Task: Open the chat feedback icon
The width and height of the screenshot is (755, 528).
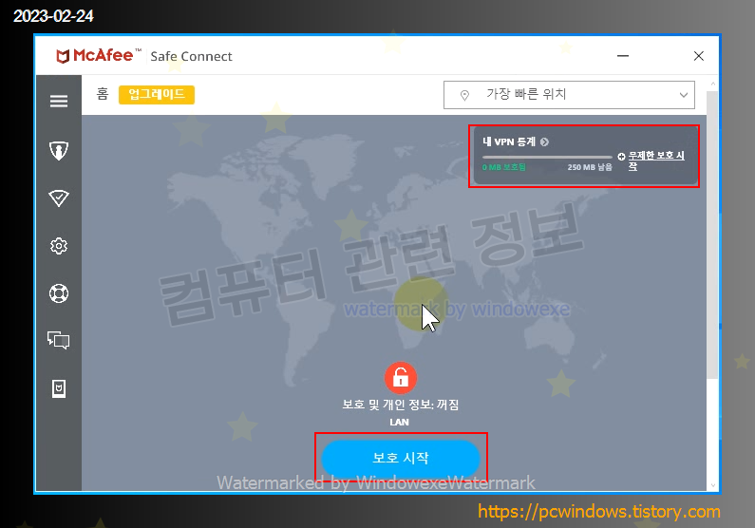Action: (x=59, y=340)
